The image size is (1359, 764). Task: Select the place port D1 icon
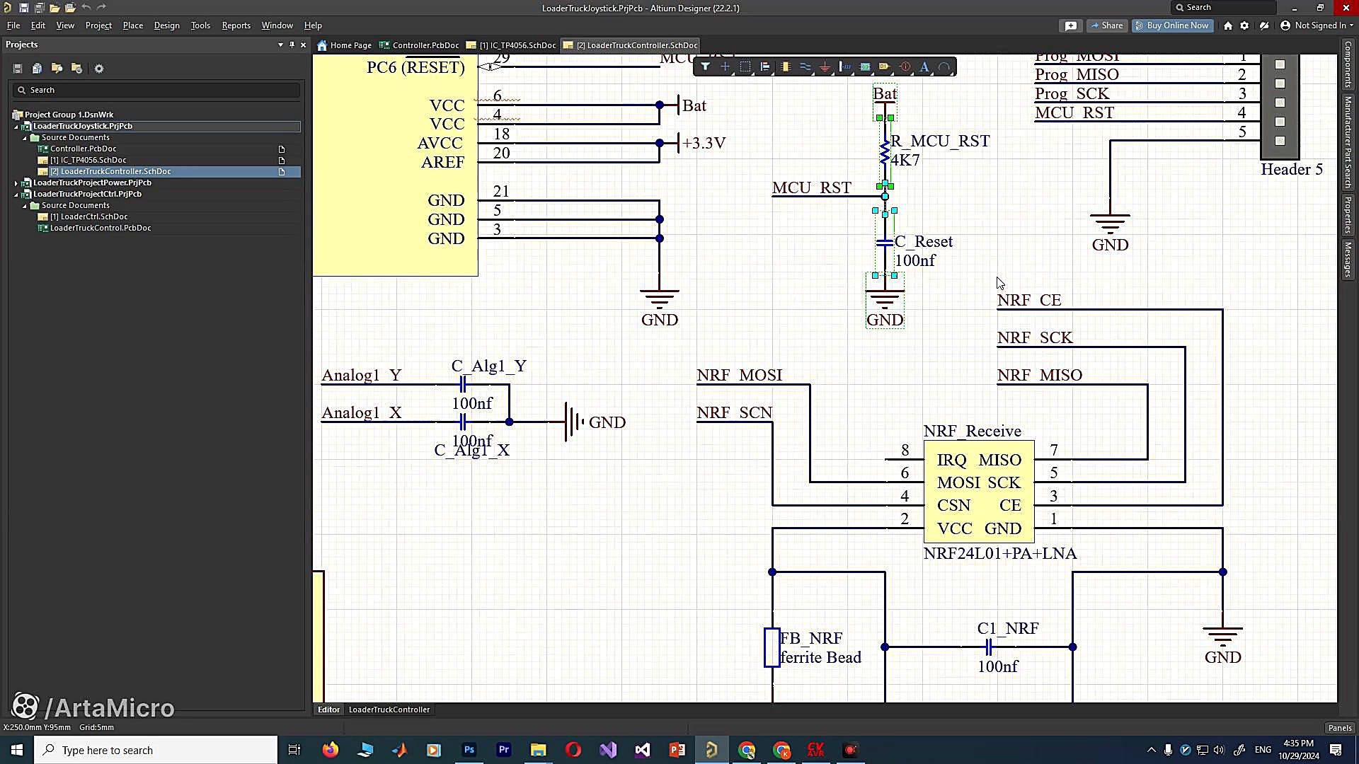pyautogui.click(x=884, y=67)
